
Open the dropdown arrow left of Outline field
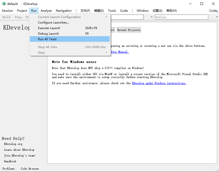point(151,17)
